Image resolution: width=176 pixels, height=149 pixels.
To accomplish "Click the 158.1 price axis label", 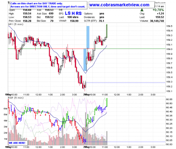I will tap(169, 91).
